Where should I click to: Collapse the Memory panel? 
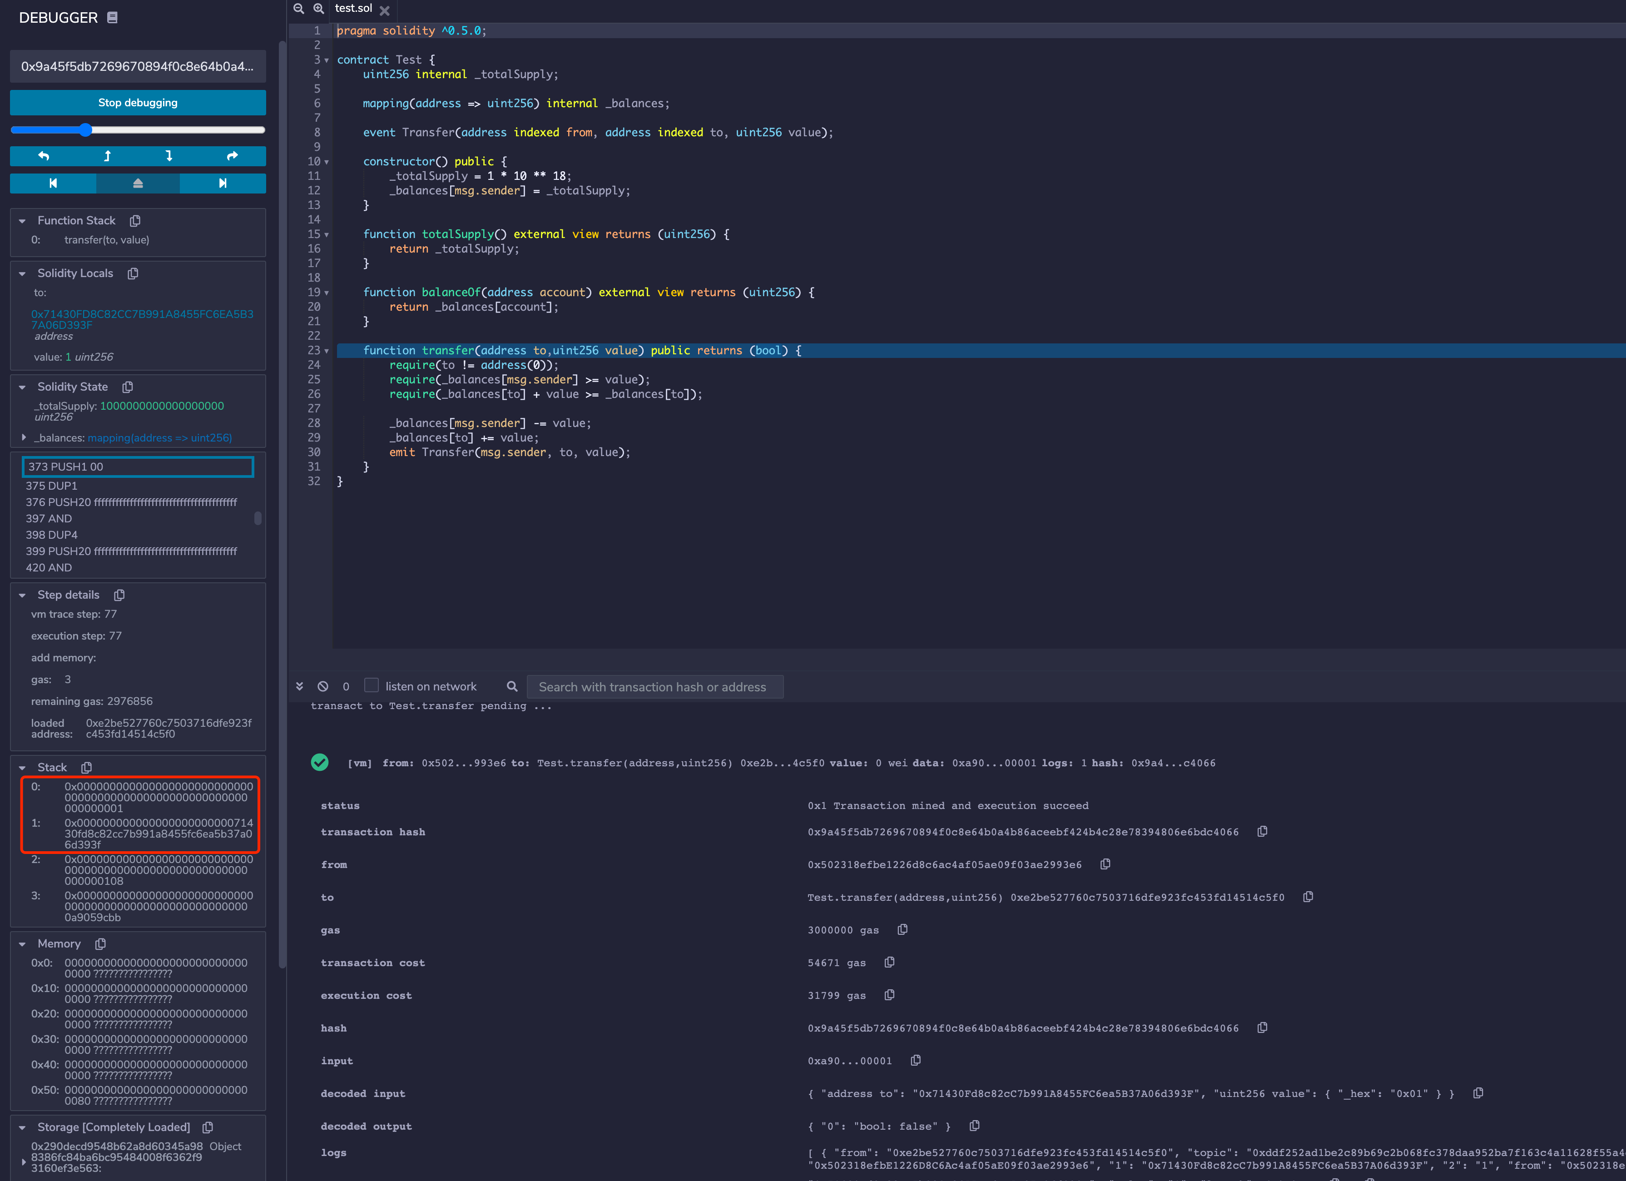pyautogui.click(x=22, y=944)
